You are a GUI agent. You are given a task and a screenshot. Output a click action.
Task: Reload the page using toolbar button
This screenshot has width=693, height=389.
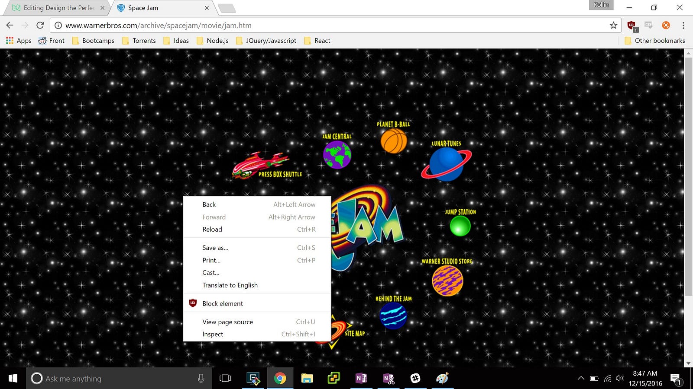point(40,26)
